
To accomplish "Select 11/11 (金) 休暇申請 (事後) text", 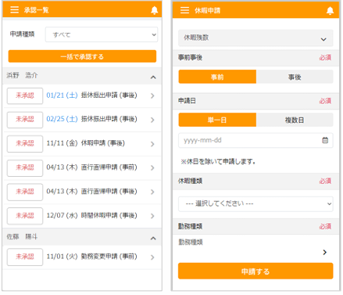I will pos(86,143).
